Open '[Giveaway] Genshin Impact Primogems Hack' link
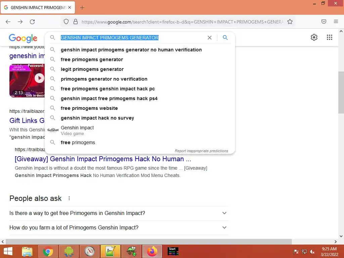 pyautogui.click(x=103, y=159)
